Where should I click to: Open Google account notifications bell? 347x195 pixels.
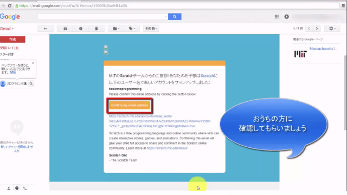[x=287, y=17]
